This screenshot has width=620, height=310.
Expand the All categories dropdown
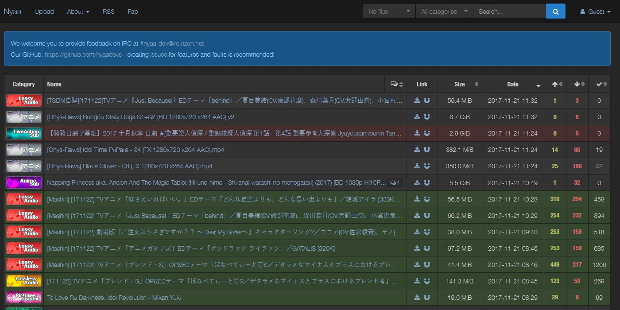tap(443, 11)
